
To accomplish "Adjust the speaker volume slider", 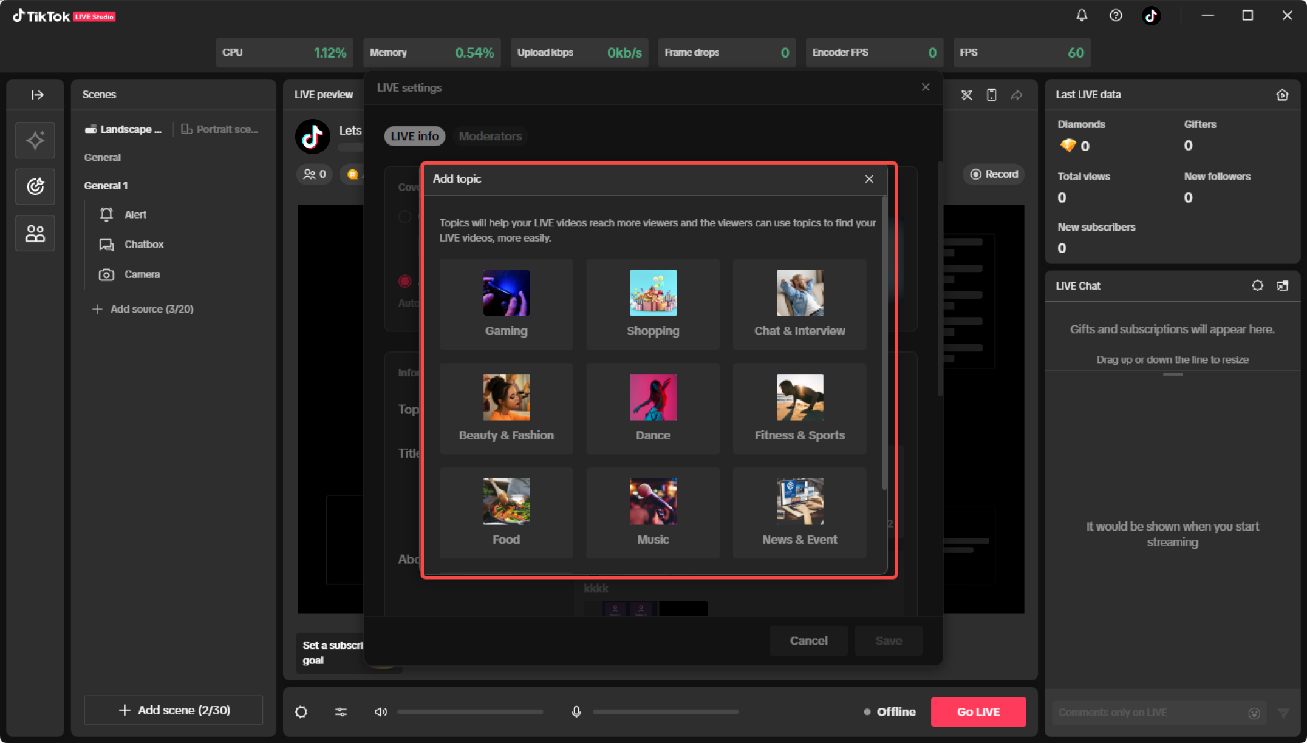I will click(x=470, y=712).
